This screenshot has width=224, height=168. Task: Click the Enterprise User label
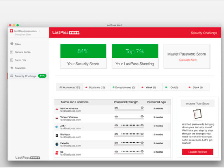tap(23, 35)
